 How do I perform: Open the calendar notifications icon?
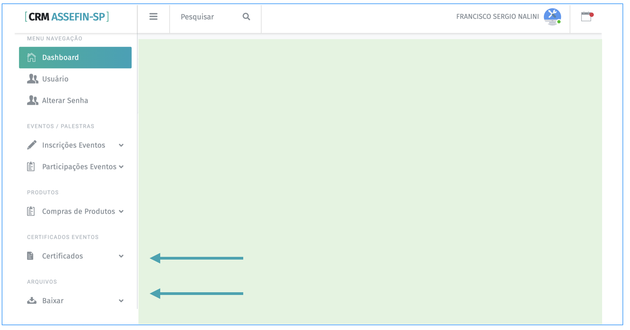[x=586, y=16]
